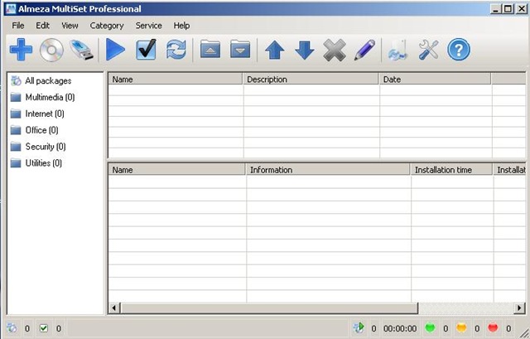Image resolution: width=530 pixels, height=339 pixels.
Task: Open the Category menu
Action: [x=107, y=26]
